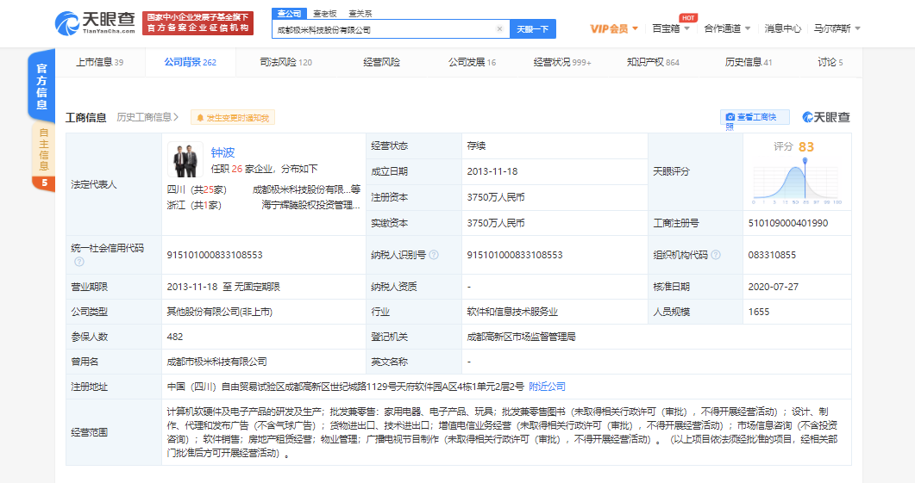
Task: Click the camera icon in the 查看工商快照 button
Action: [x=730, y=117]
